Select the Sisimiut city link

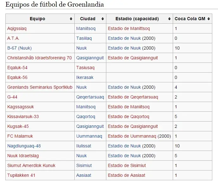click(x=84, y=165)
